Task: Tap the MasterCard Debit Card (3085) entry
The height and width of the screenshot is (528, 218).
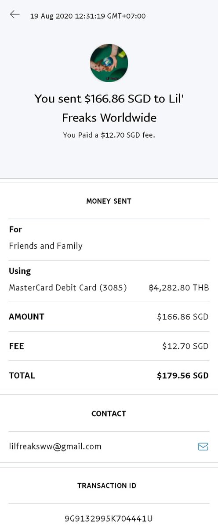Action: pyautogui.click(x=68, y=288)
